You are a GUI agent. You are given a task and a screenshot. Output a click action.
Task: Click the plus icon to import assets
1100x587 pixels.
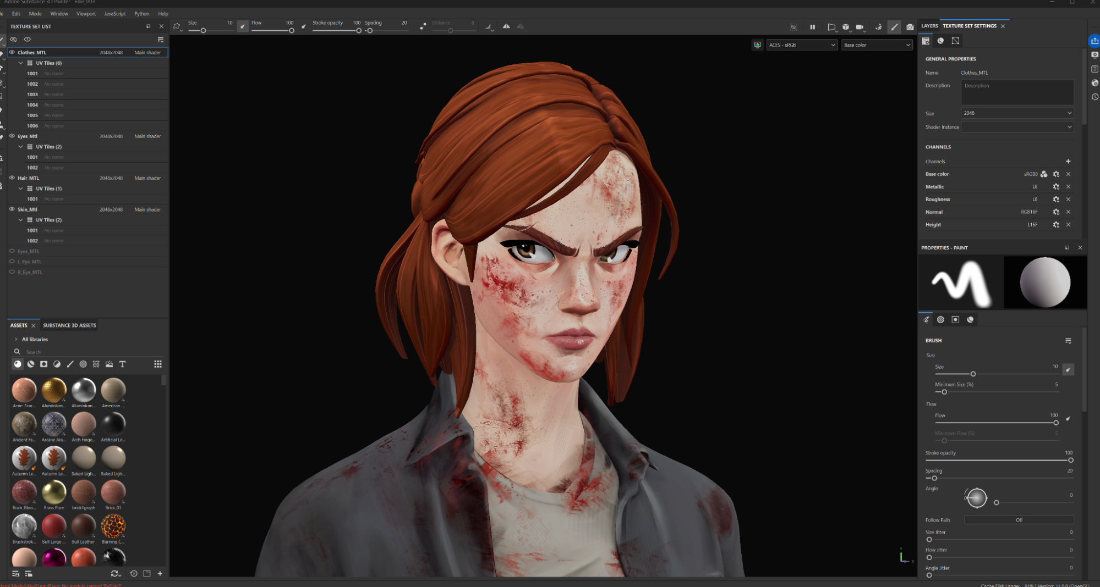(160, 573)
